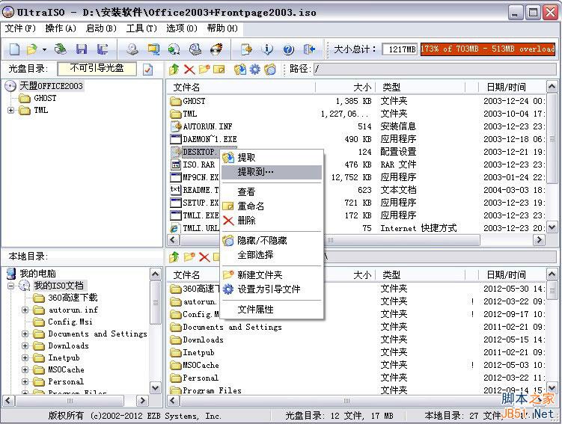Open the 启动(B) menu
The height and width of the screenshot is (424, 562).
tap(102, 28)
